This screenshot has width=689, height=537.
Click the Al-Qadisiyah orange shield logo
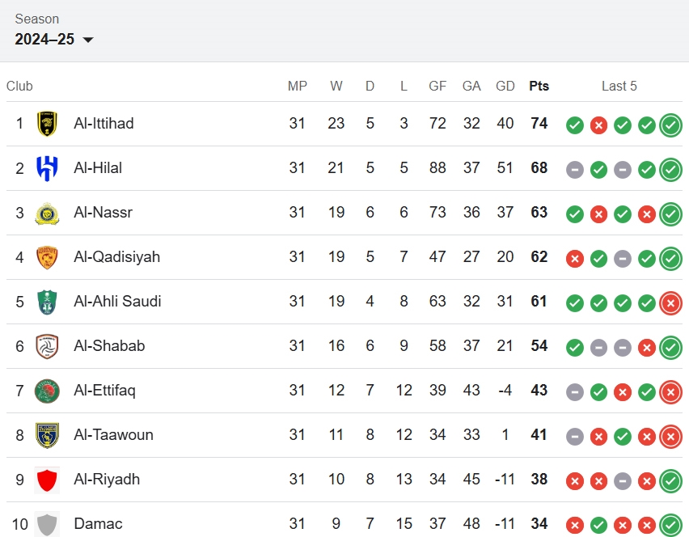click(x=47, y=257)
